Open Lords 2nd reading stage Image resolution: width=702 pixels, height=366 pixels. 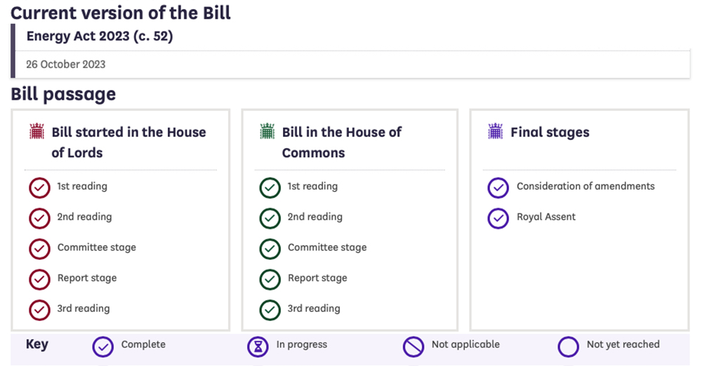[85, 217]
